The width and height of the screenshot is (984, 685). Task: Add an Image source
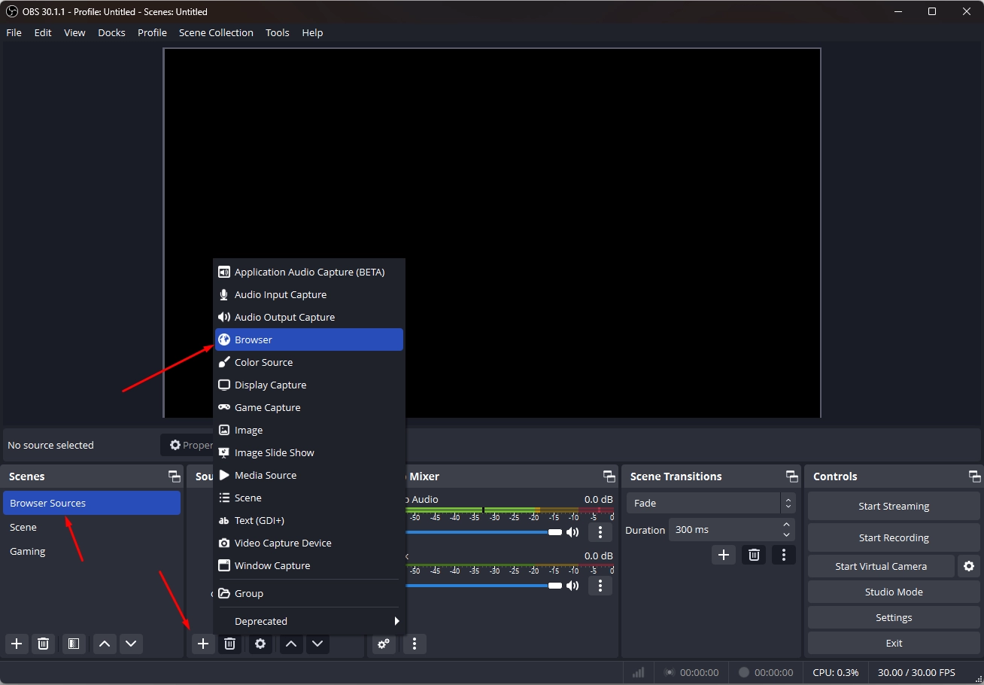(309, 430)
